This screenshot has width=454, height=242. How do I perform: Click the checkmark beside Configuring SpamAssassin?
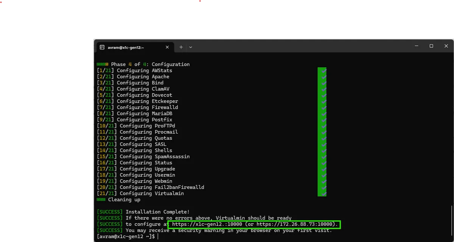coord(322,156)
